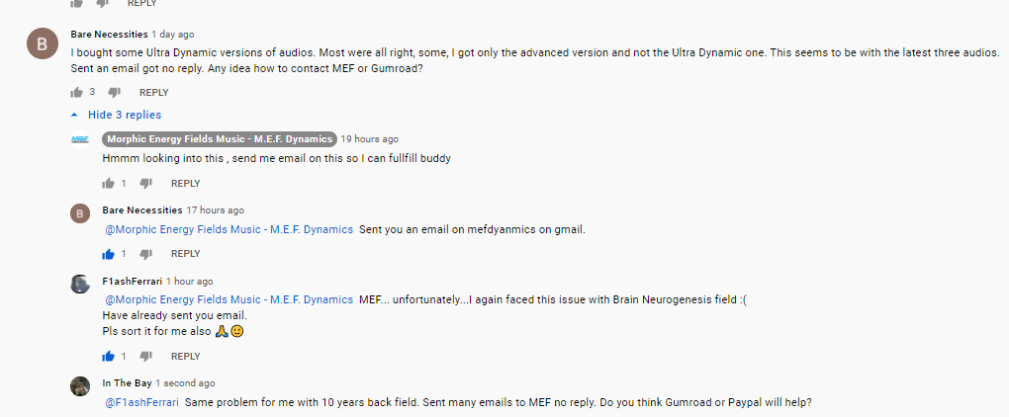Click the In The Bay commenter name
1009x417 pixels.
point(127,383)
